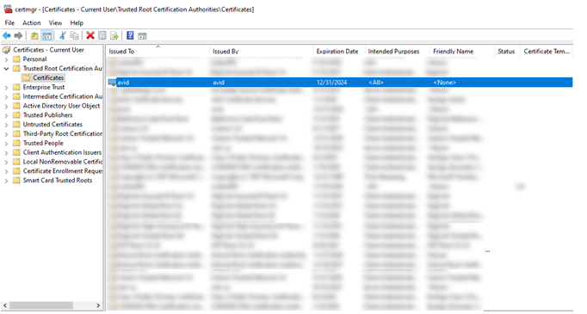The width and height of the screenshot is (587, 314).
Task: Click right arrow of the tree pane scrollbar
Action: tap(98, 305)
